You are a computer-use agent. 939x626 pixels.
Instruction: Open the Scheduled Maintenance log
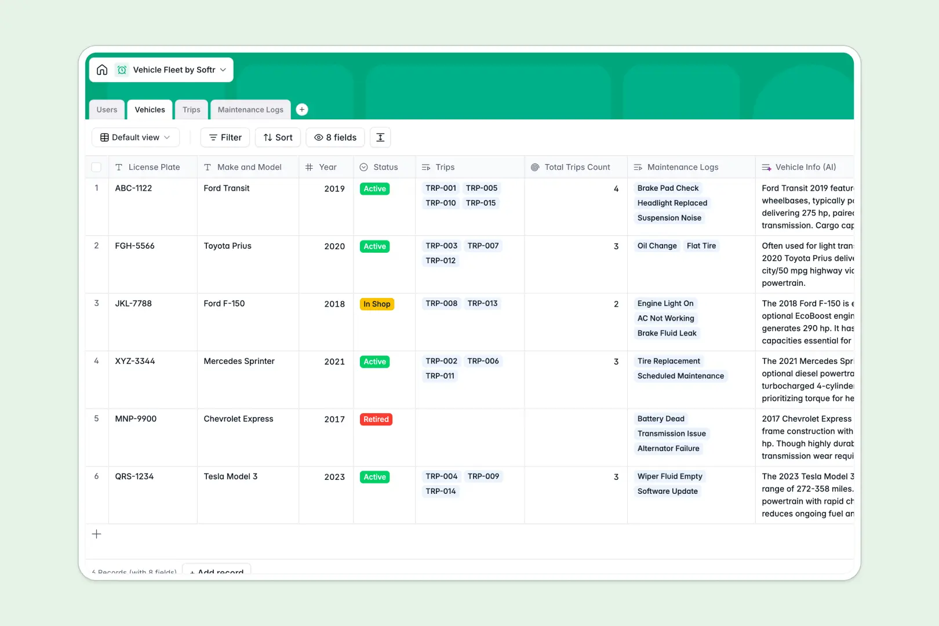pyautogui.click(x=680, y=376)
